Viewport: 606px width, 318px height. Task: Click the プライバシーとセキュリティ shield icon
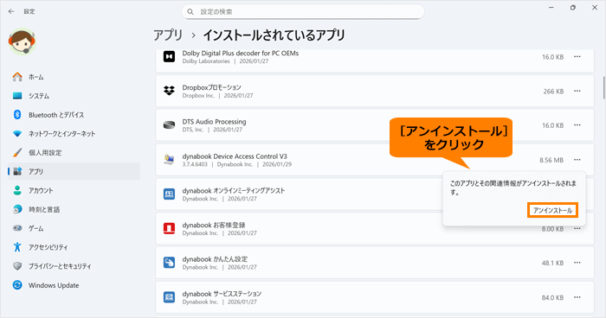point(17,266)
